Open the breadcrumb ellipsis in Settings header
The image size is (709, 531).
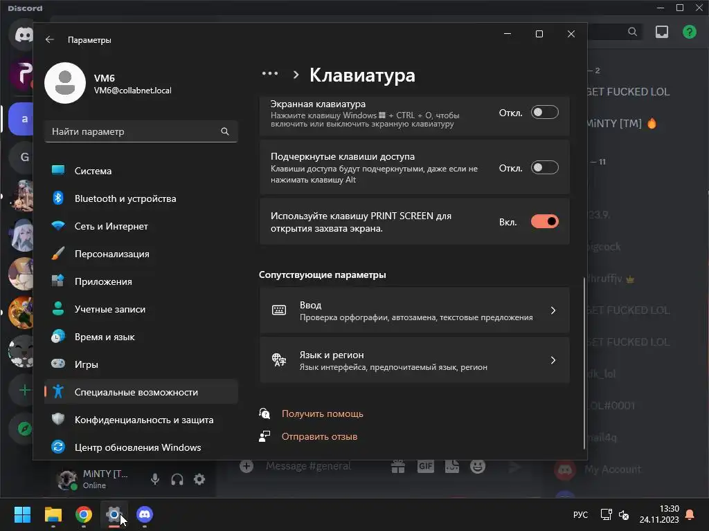pyautogui.click(x=270, y=73)
